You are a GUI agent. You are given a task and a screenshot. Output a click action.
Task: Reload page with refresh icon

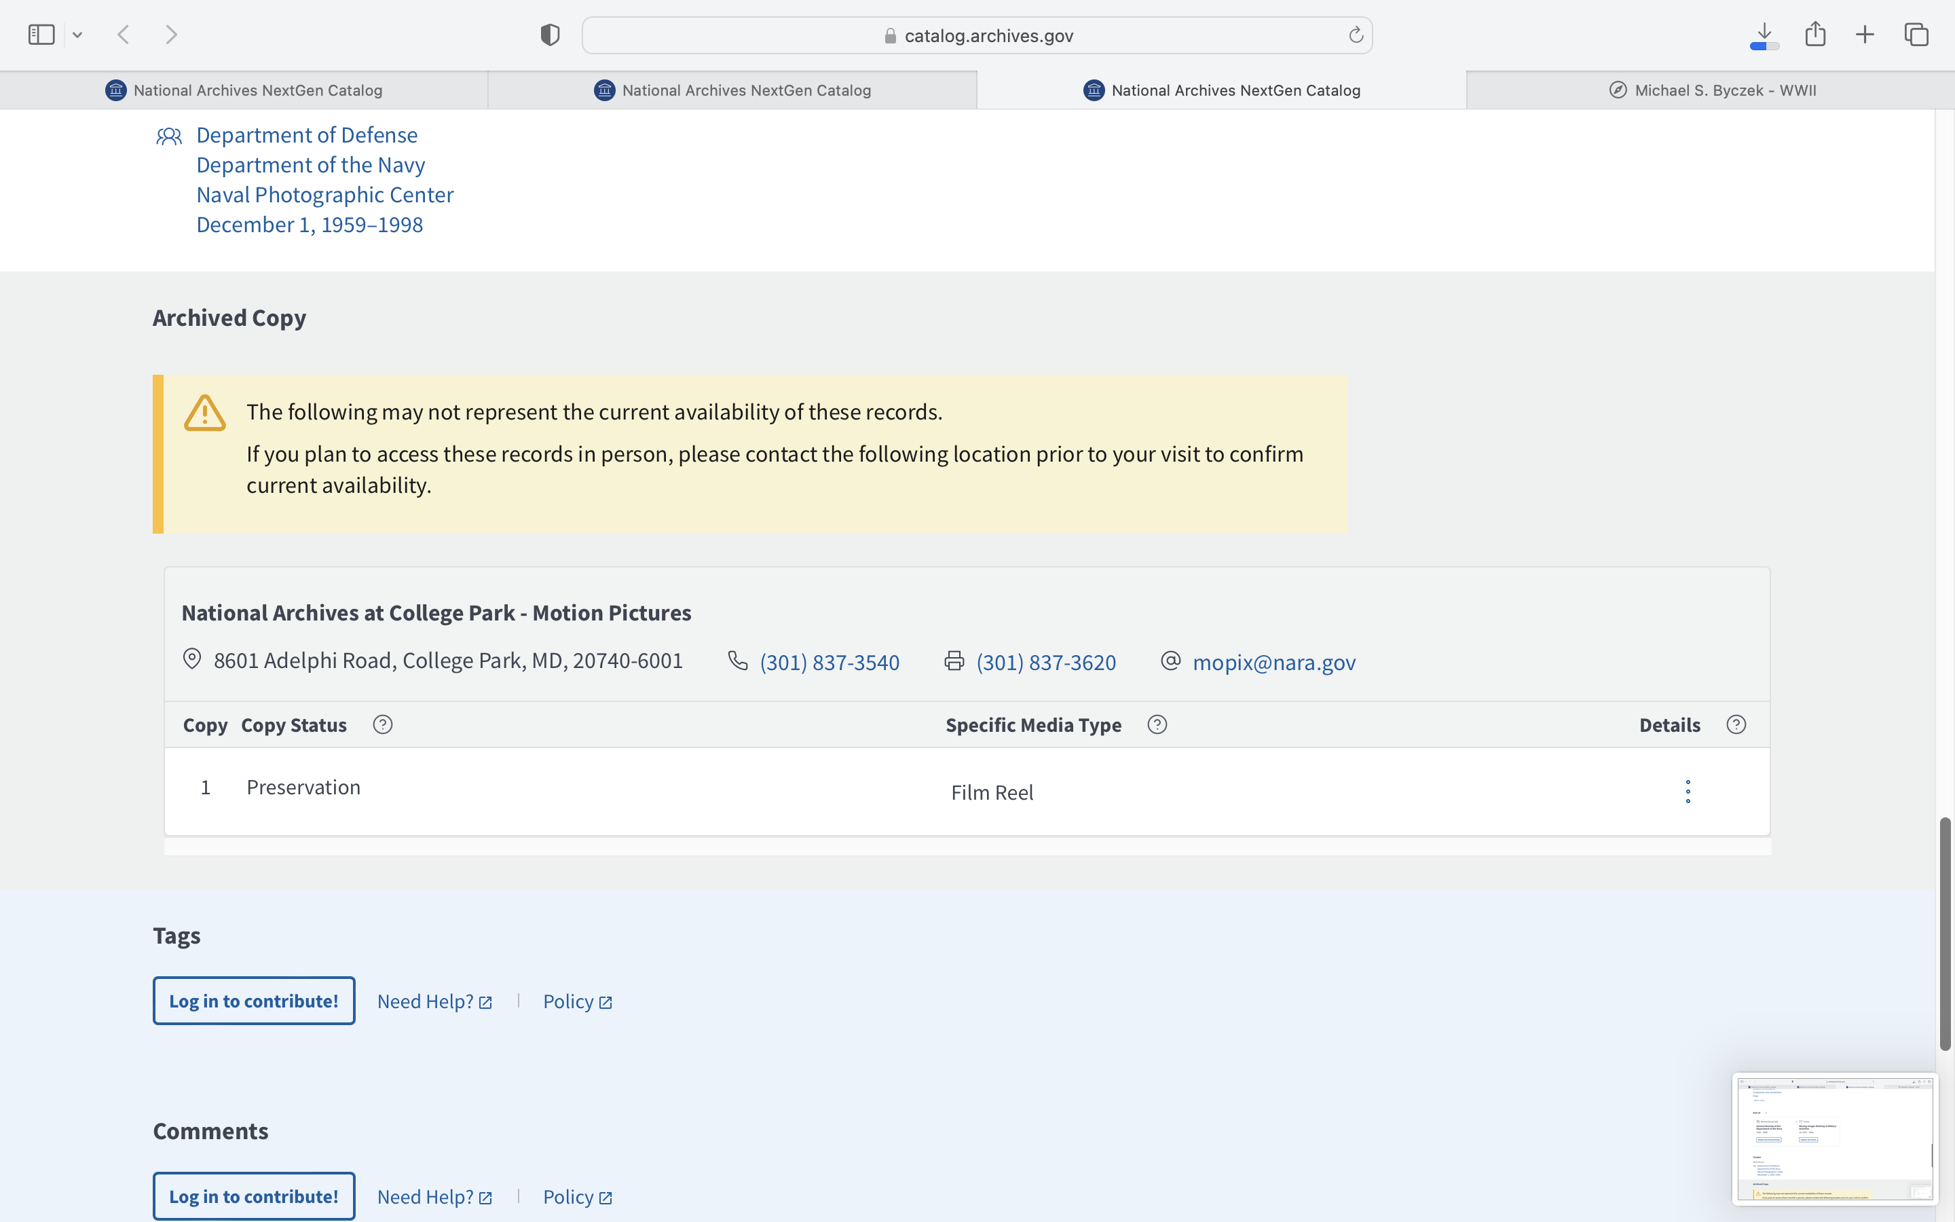click(1356, 35)
